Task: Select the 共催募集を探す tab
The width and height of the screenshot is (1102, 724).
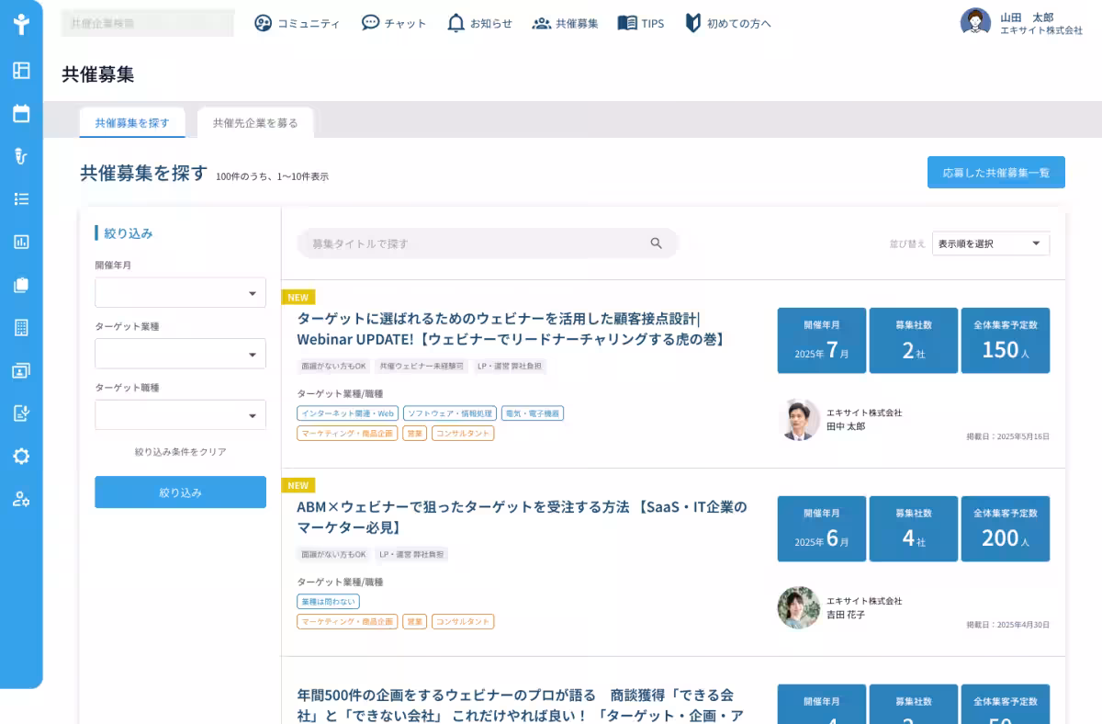Action: click(x=132, y=122)
